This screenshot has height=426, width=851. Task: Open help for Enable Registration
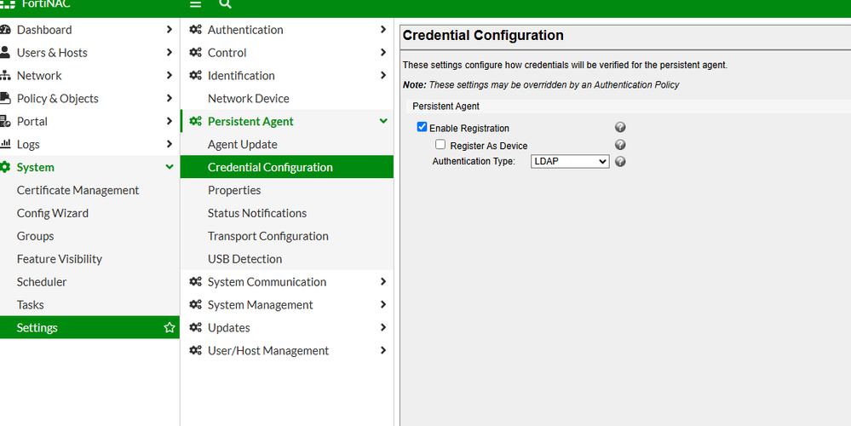pyautogui.click(x=620, y=128)
